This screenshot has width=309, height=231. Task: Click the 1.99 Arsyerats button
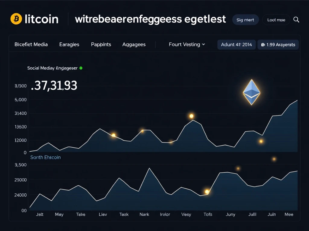(x=278, y=45)
